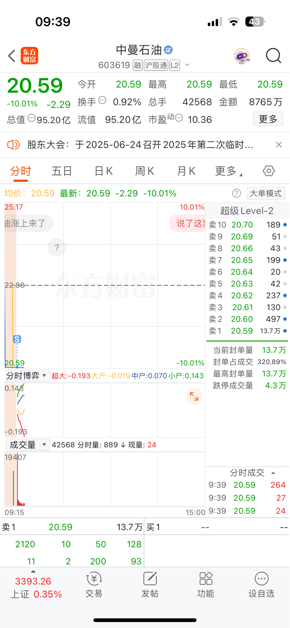Tap the 当前封单量 13.7万 row

tap(249, 350)
